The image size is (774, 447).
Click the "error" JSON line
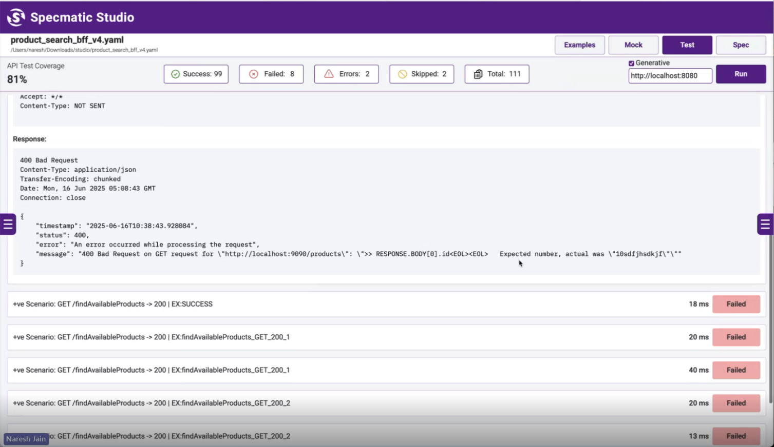148,245
